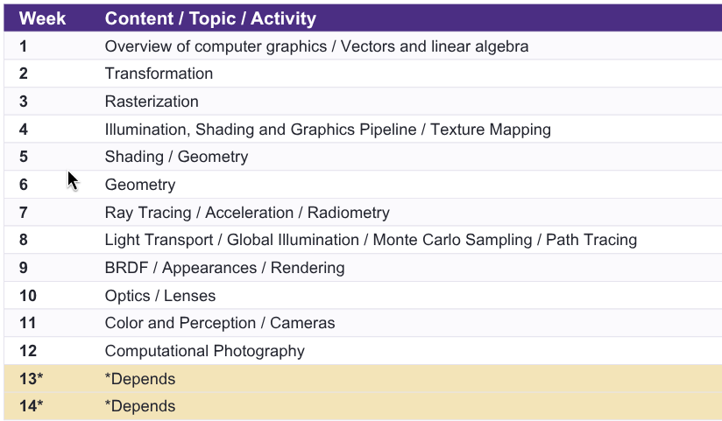Select the Computational Photography row
Viewport: 722px width, 421px height.
tap(363, 351)
